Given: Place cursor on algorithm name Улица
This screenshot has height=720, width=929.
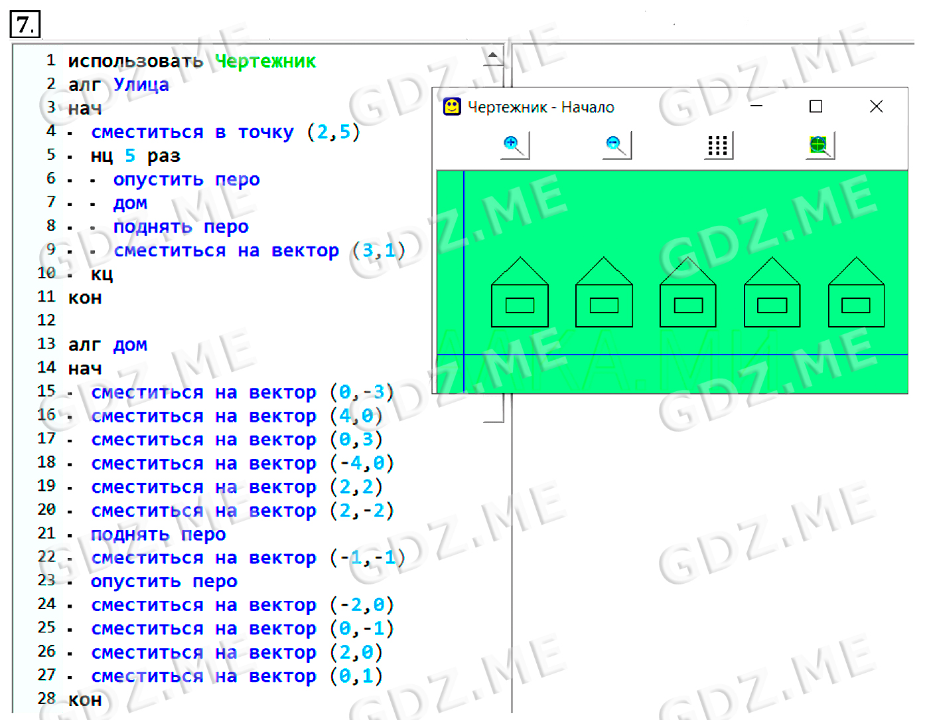Looking at the screenshot, I should 141,85.
